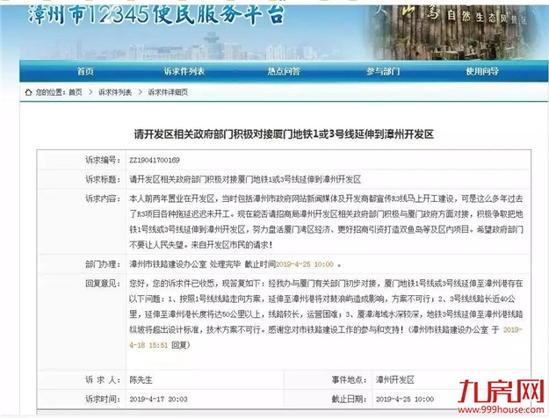Click the bold page heading about 厦门地铁
The width and height of the screenshot is (549, 418).
pos(284,134)
